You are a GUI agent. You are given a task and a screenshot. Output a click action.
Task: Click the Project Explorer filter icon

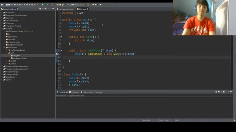coord(45,9)
